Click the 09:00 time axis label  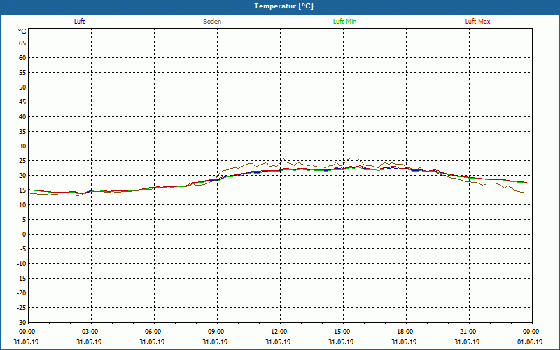[216, 332]
